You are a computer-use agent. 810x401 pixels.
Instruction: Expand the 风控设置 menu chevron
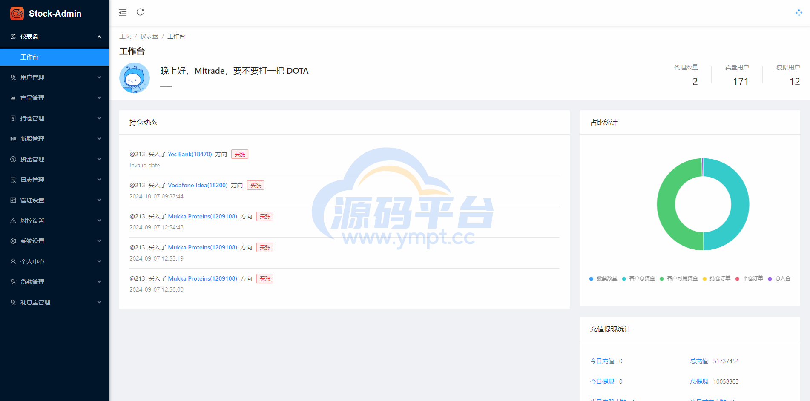(99, 221)
